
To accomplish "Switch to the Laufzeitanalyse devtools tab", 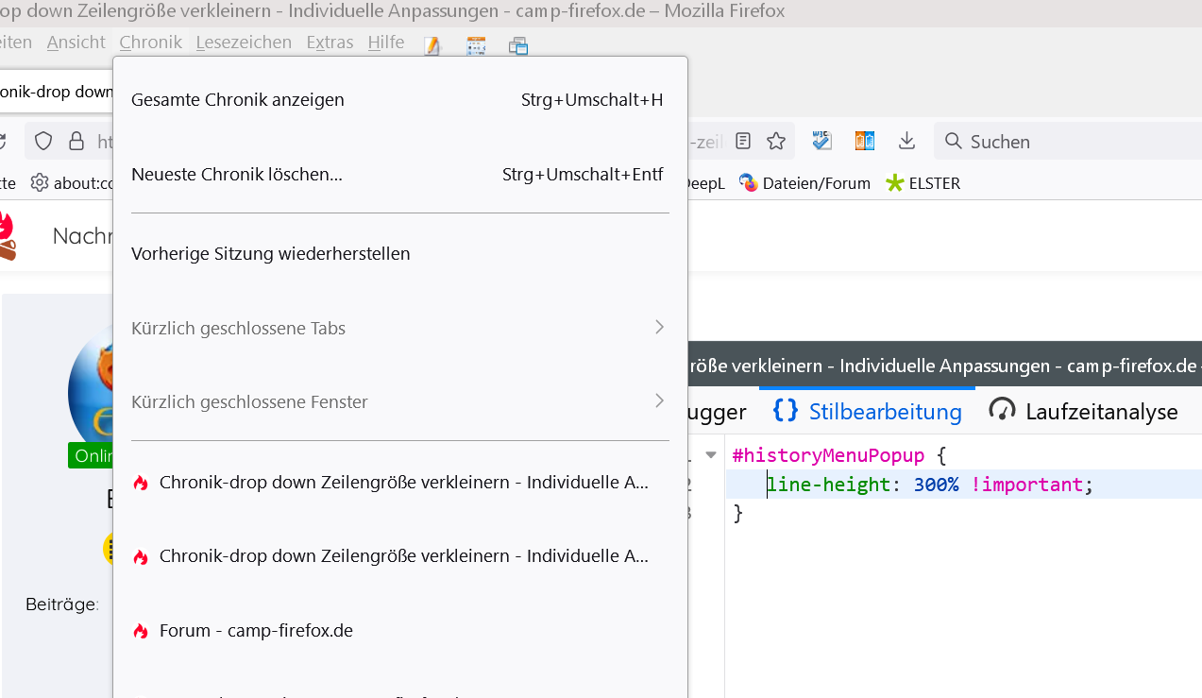I will 1084,411.
